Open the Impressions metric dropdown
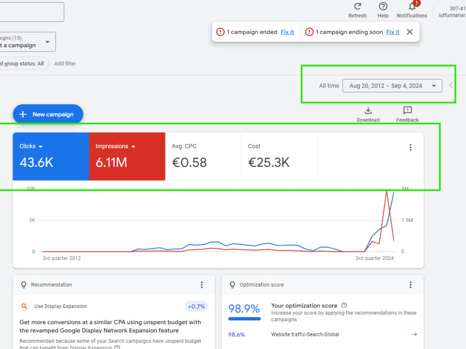 pos(115,146)
